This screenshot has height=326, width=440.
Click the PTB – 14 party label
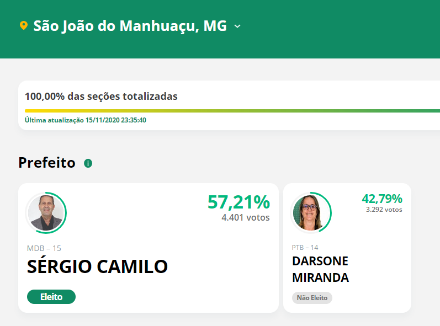tap(305, 248)
